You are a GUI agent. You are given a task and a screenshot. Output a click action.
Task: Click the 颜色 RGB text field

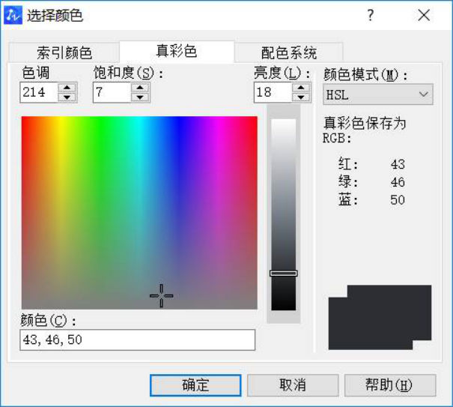(x=138, y=340)
